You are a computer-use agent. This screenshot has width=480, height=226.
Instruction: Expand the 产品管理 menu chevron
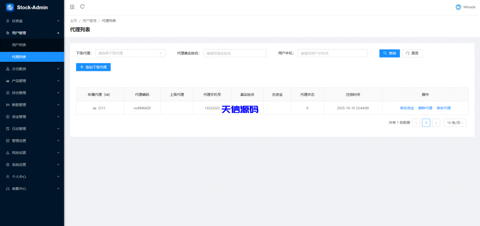click(x=58, y=81)
